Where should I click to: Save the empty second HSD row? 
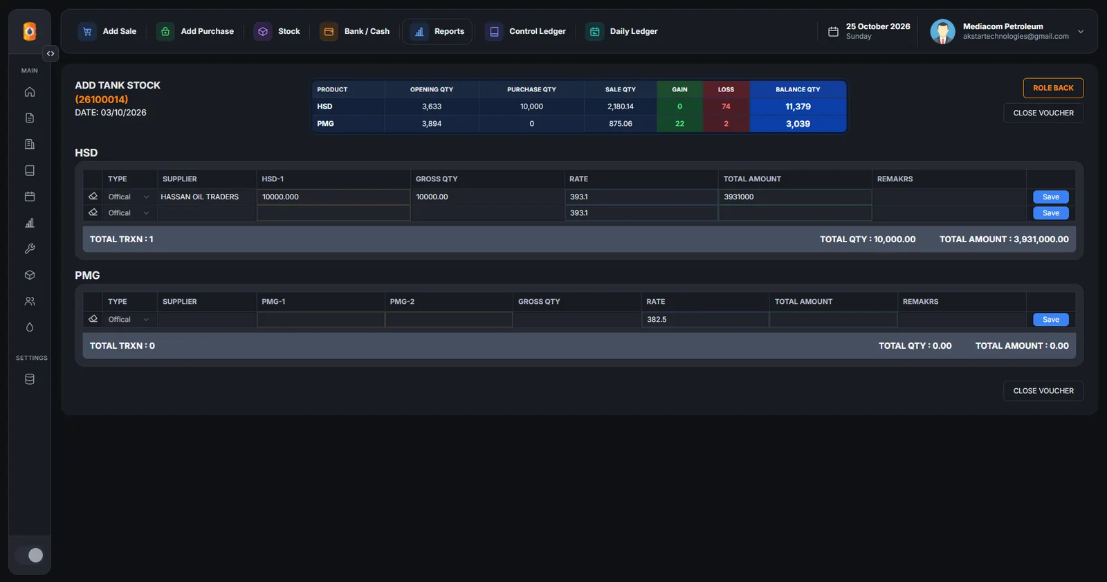pyautogui.click(x=1051, y=213)
